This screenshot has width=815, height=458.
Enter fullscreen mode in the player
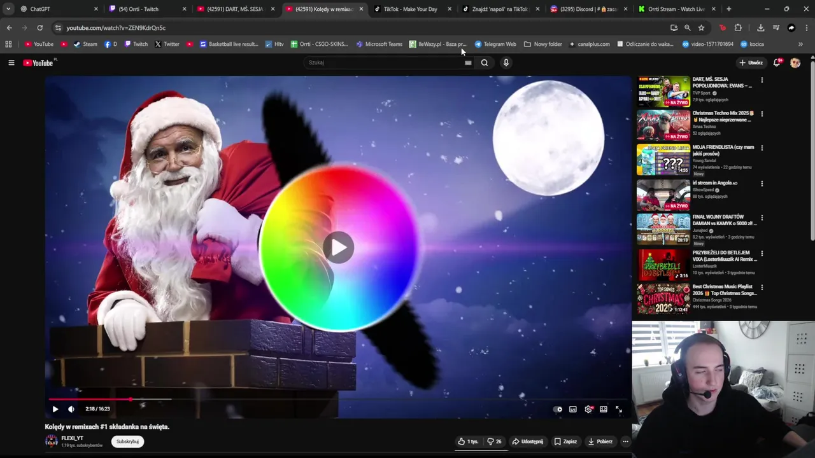pyautogui.click(x=619, y=409)
